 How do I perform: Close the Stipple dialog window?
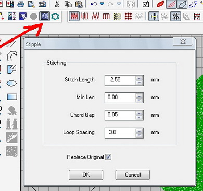point(183,42)
